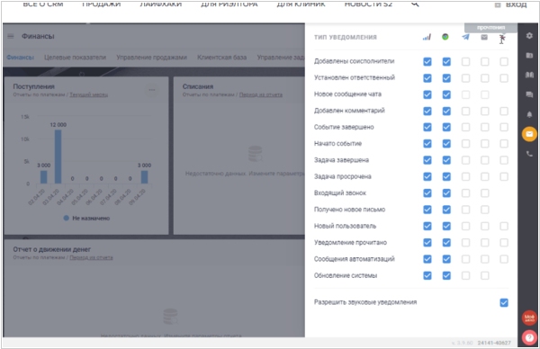Click the Обновление системы row label
The image size is (540, 349).
pyautogui.click(x=346, y=275)
